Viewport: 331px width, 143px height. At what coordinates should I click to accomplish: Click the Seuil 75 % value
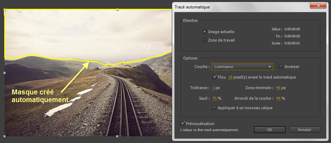pos(214,98)
